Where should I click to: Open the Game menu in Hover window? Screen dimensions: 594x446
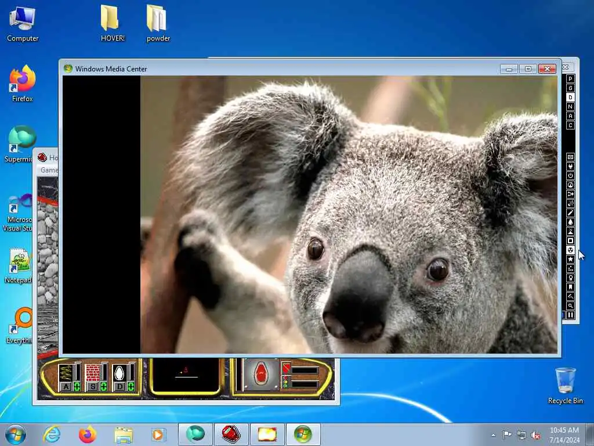(x=49, y=170)
